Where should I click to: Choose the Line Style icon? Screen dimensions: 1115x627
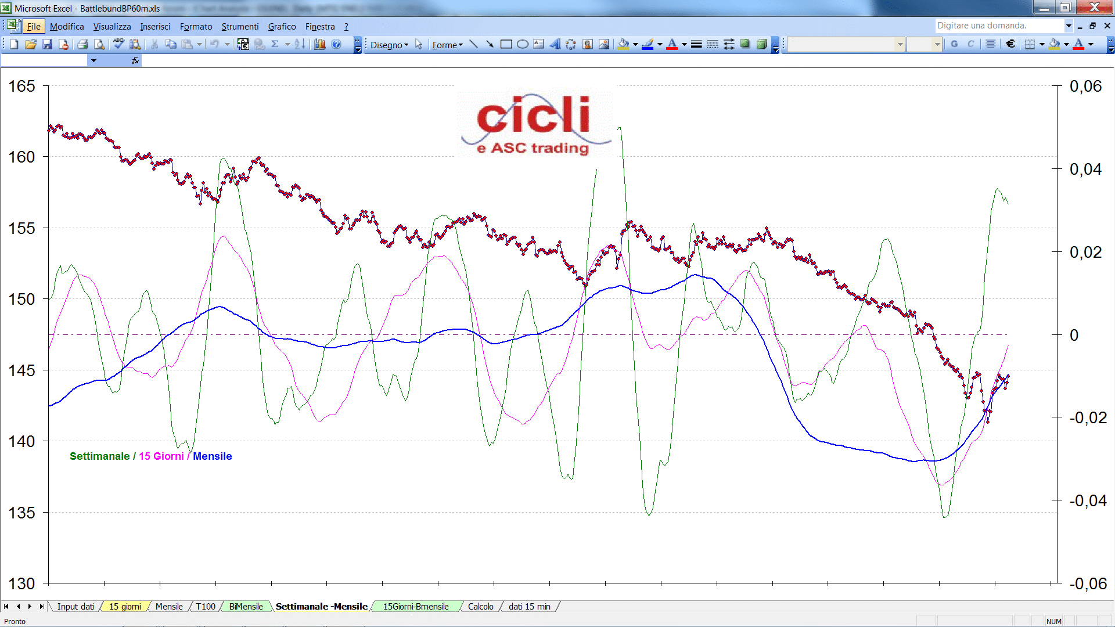coord(696,44)
